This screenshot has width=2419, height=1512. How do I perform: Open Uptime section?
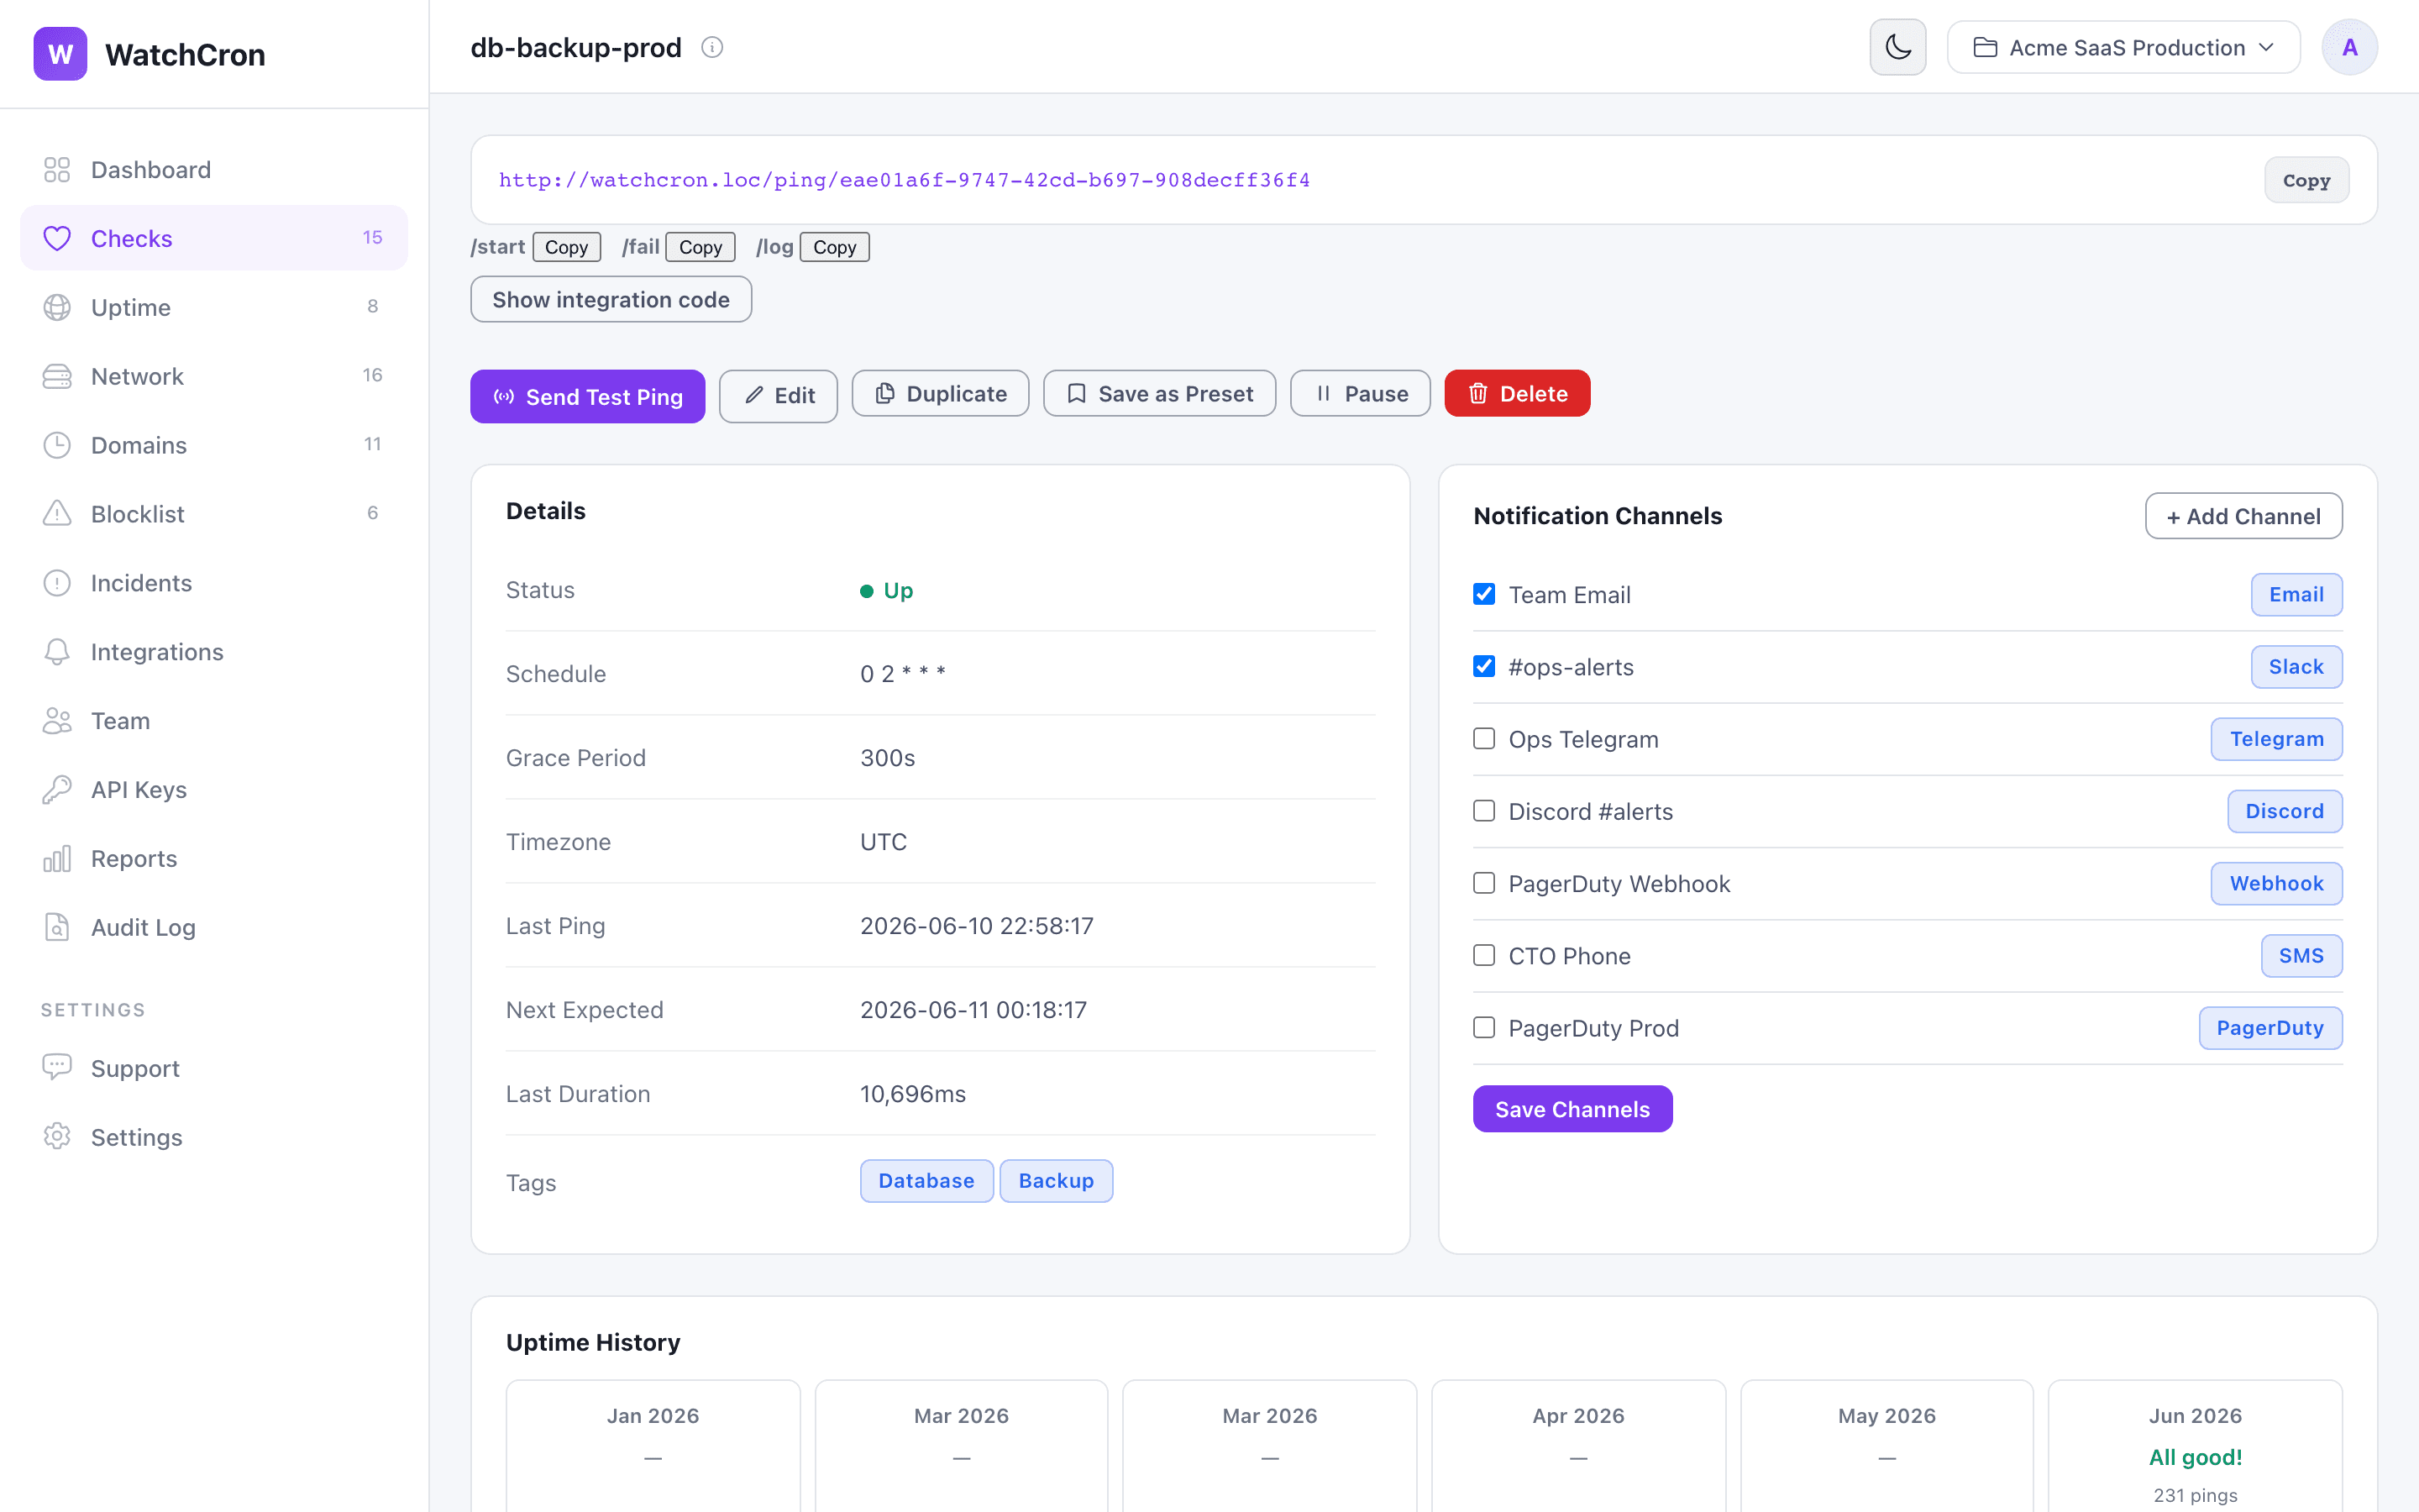214,307
